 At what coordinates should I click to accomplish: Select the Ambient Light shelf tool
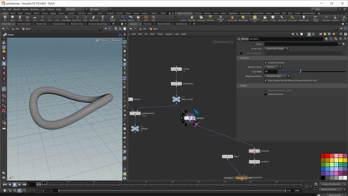click(x=303, y=18)
